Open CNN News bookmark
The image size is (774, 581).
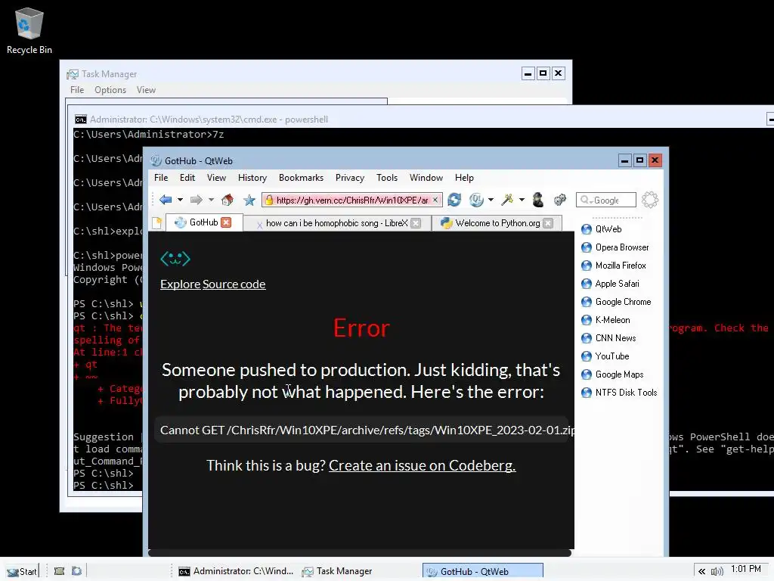click(x=608, y=338)
